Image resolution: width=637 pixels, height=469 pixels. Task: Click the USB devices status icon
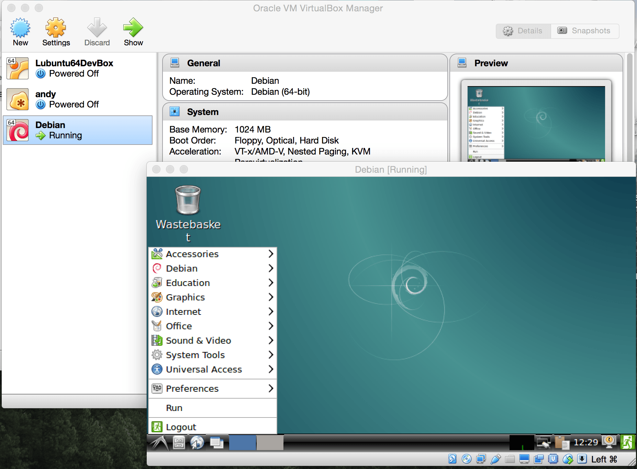pos(496,459)
